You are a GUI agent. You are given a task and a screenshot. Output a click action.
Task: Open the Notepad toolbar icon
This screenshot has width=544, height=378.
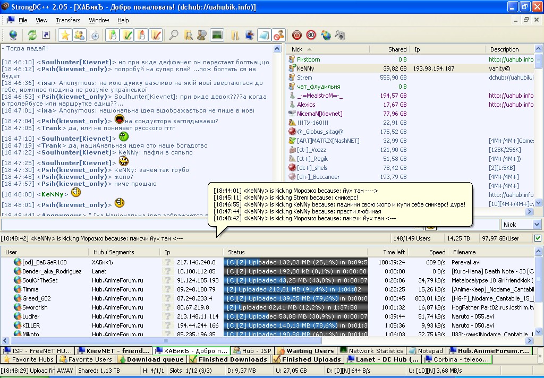(x=263, y=35)
